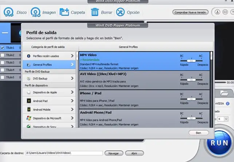234x162 pixels.
Task: Click the Dispositivo de Apple icon
Action: coord(29,92)
